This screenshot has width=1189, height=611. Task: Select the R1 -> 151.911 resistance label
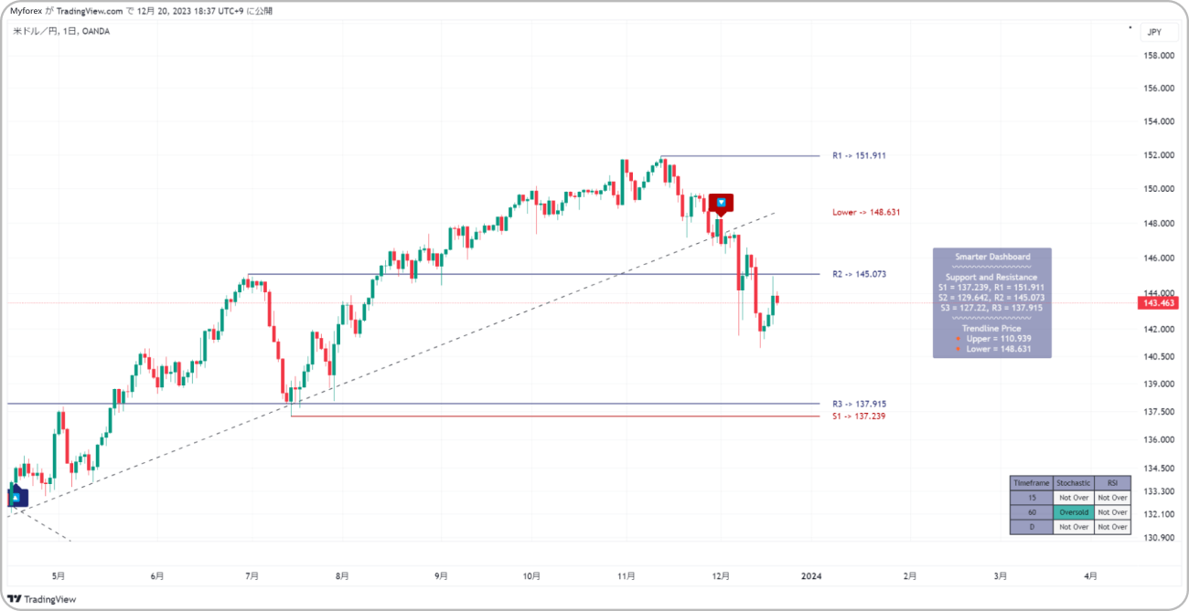pos(859,156)
